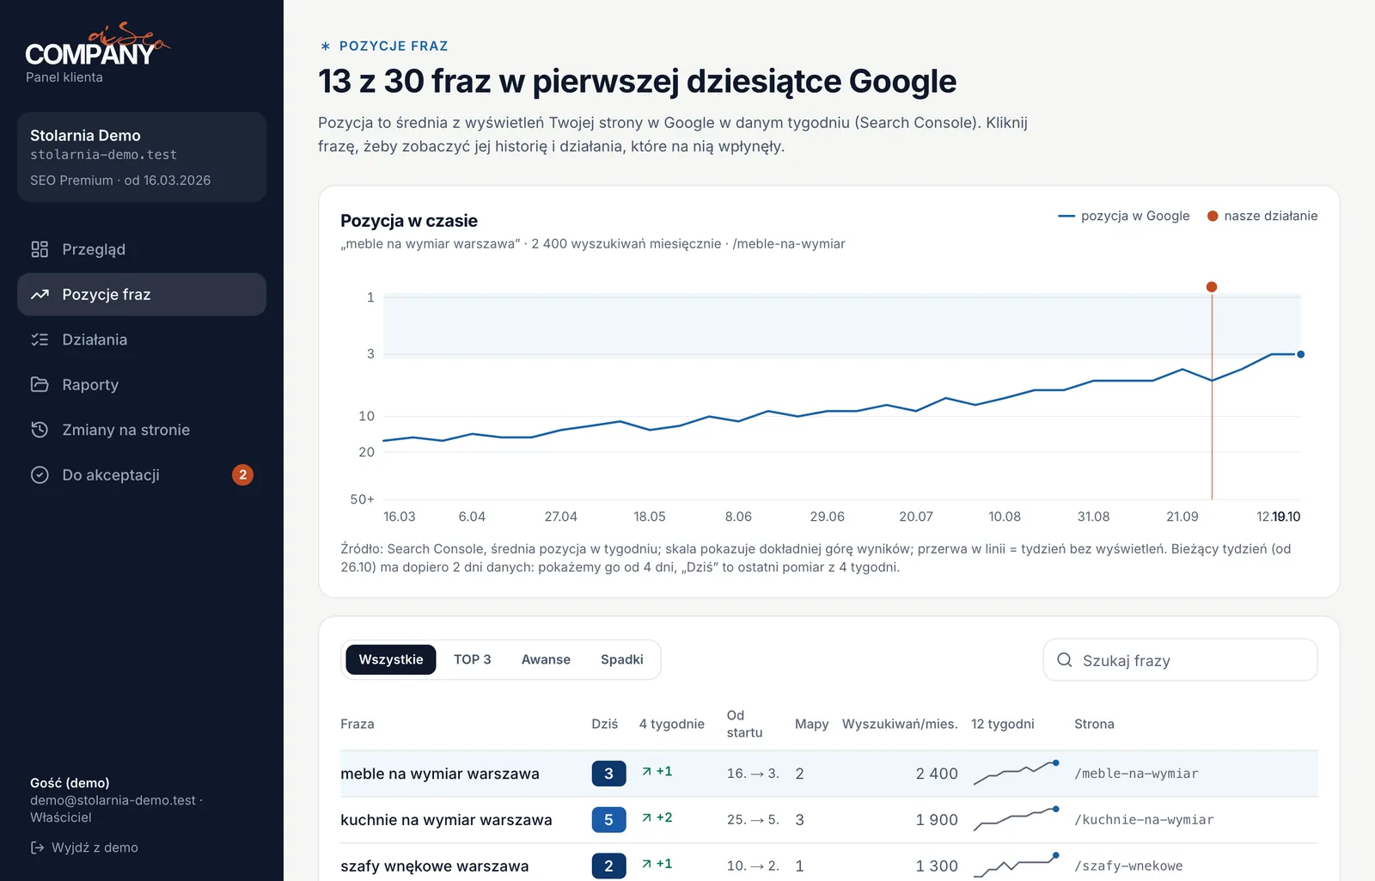Screen dimensions: 1375x881
Task: Select the Wszystkie filter tab
Action: coord(391,659)
